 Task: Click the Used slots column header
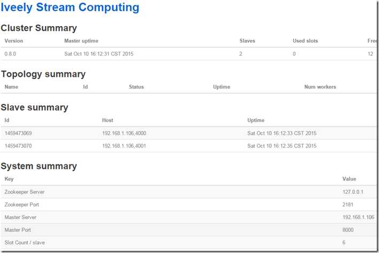tap(305, 41)
